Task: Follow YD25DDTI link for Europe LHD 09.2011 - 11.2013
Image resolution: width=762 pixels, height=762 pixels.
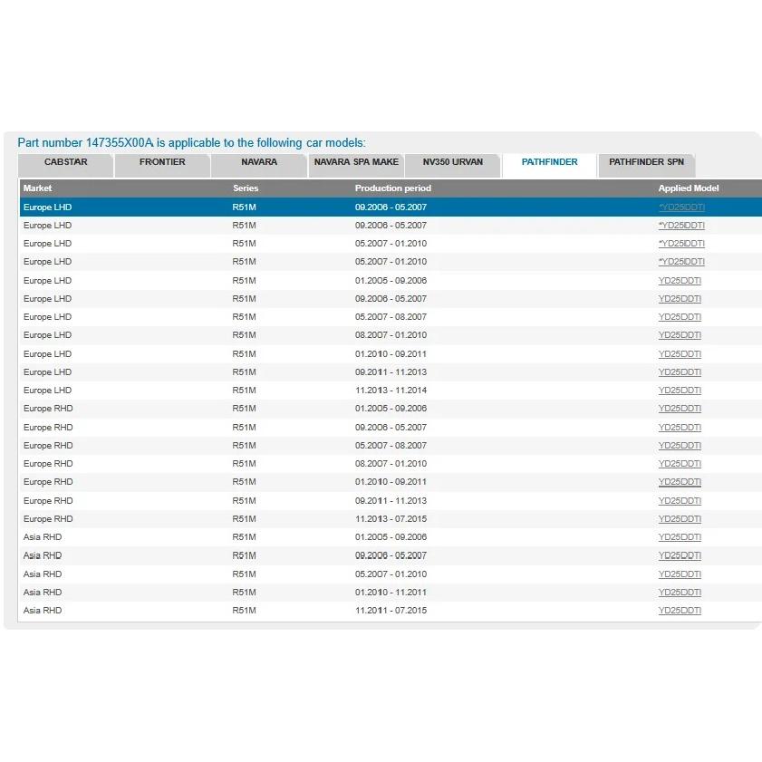Action: click(x=680, y=372)
